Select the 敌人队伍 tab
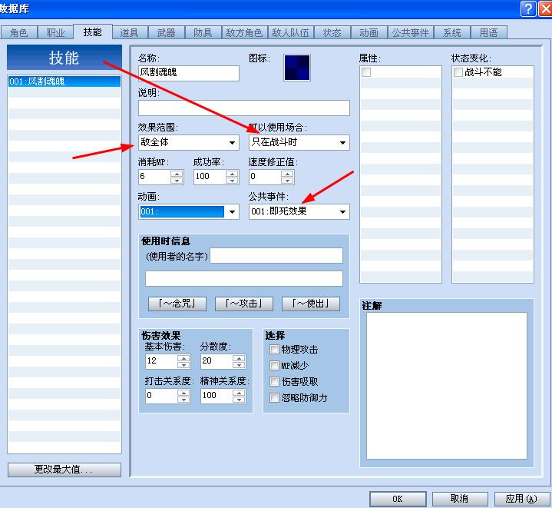This screenshot has width=552, height=508. coord(290,33)
